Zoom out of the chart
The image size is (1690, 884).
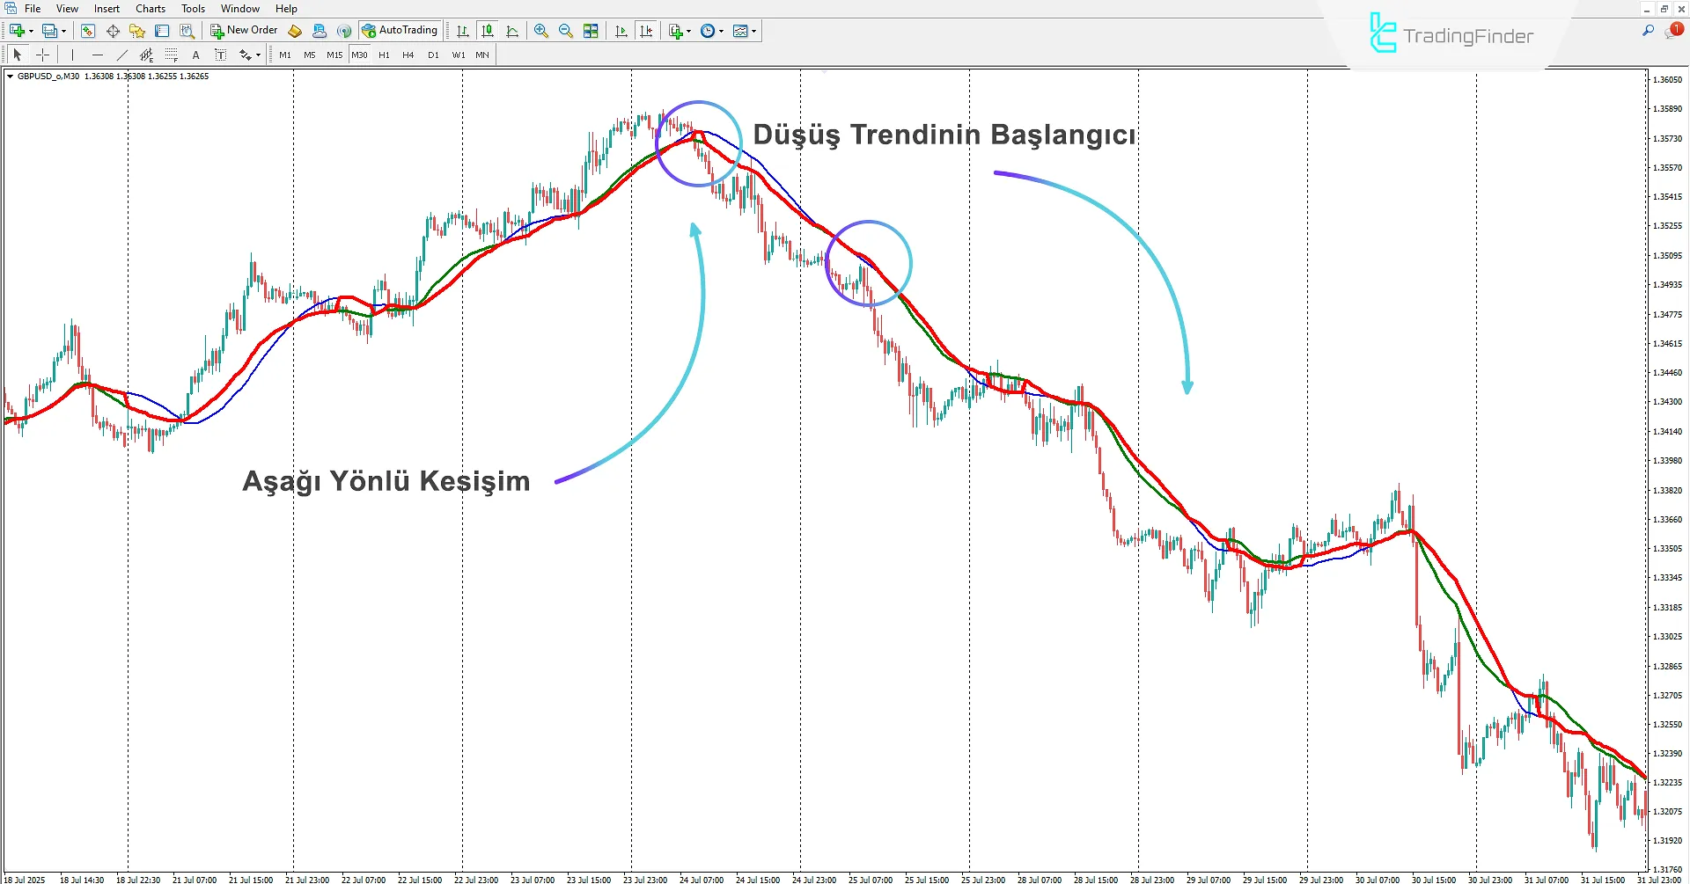(x=566, y=31)
